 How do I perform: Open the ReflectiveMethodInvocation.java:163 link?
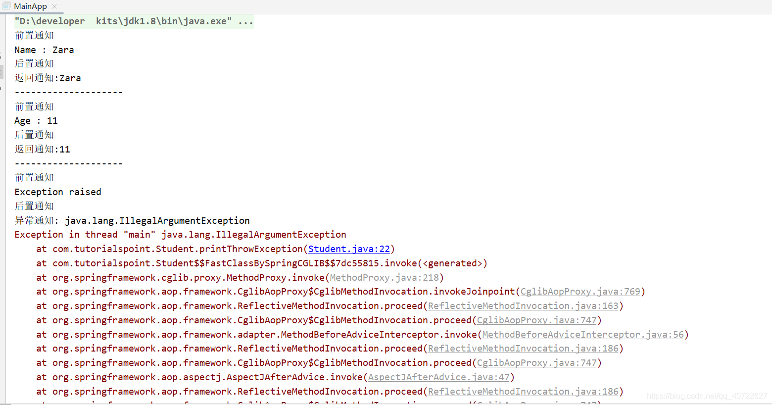point(523,306)
